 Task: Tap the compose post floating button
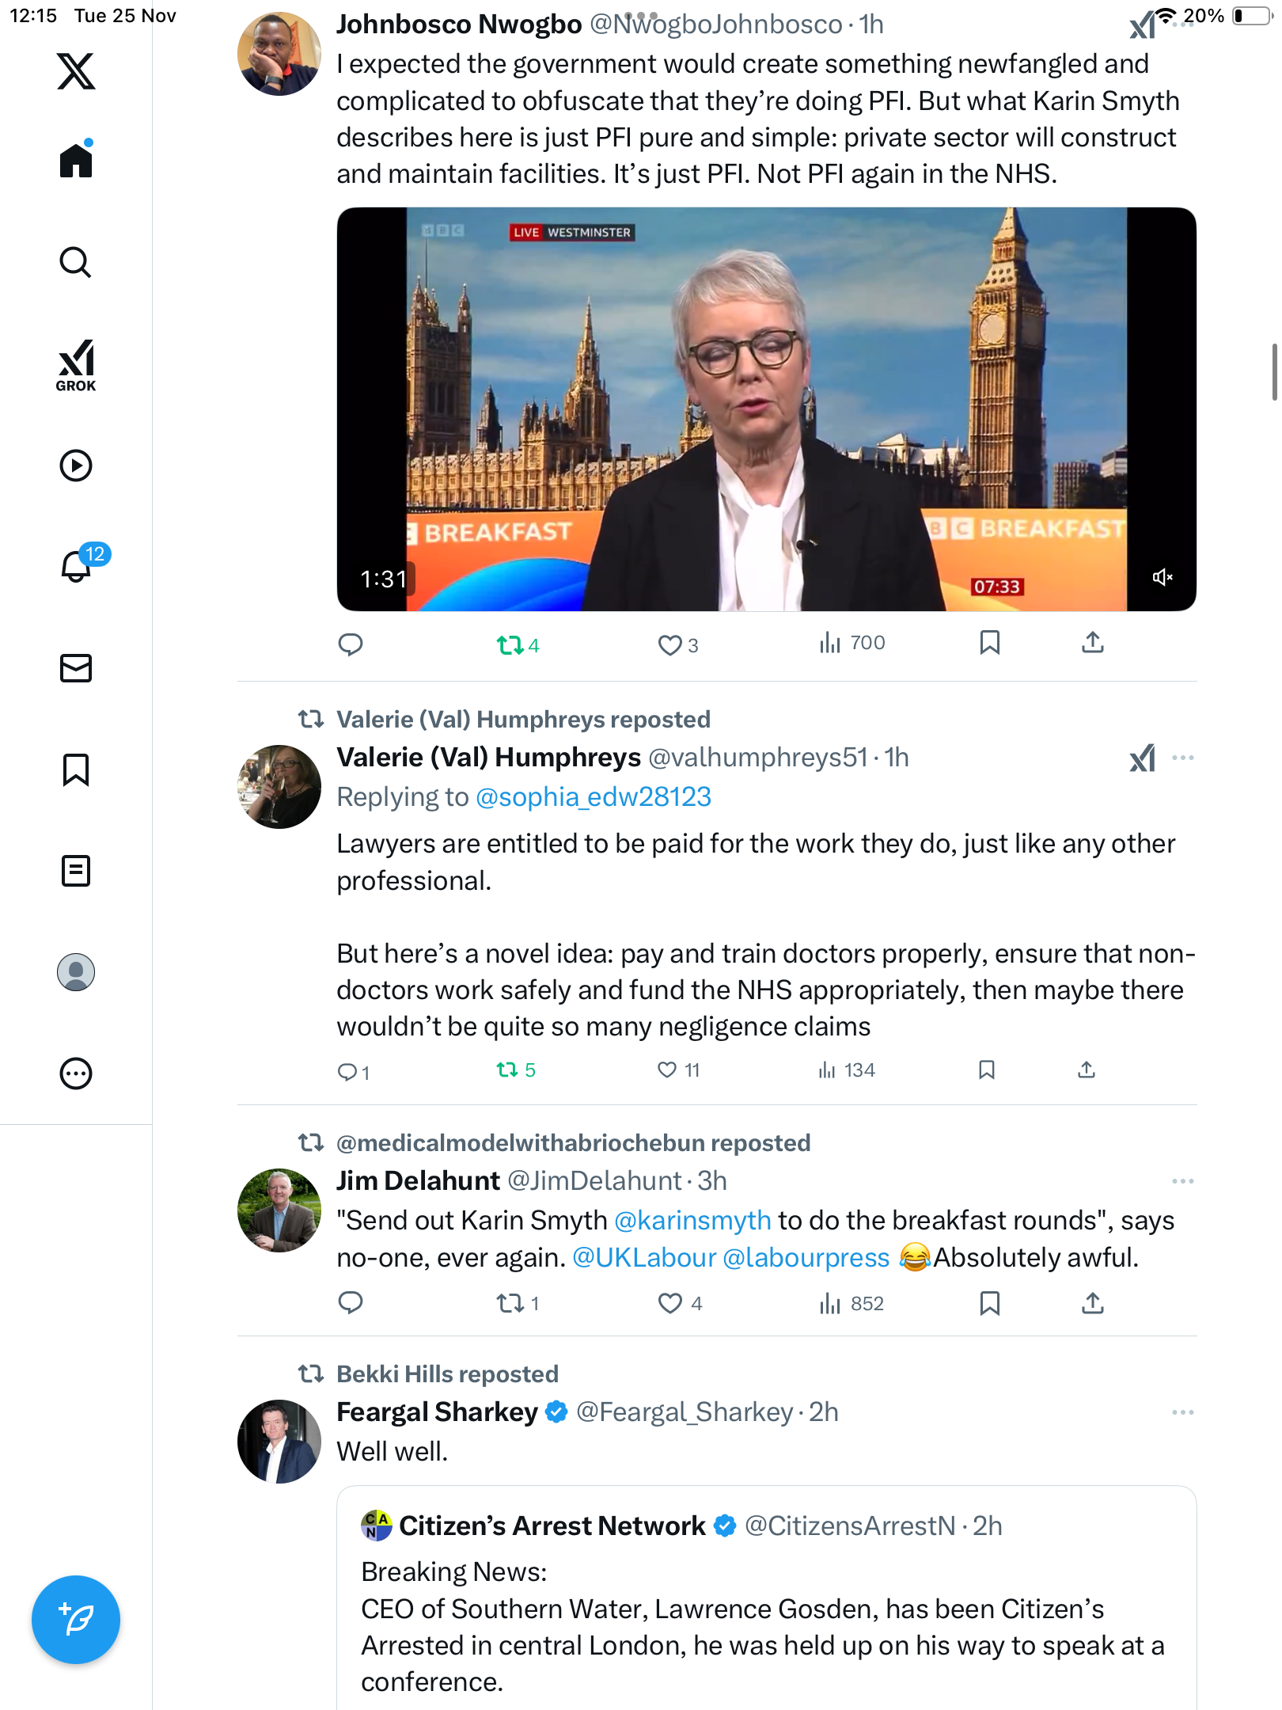[x=76, y=1620]
